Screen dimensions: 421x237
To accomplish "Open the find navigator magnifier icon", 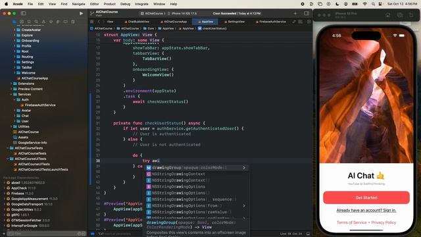I will click(x=36, y=22).
